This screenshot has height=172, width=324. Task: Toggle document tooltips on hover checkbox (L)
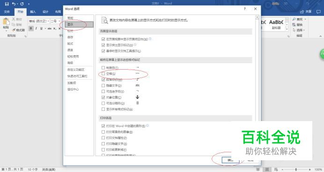[103, 51]
